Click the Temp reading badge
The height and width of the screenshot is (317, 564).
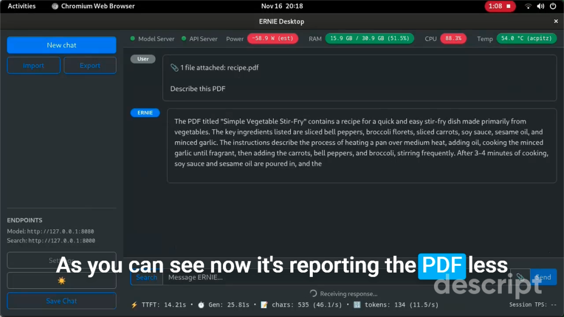(526, 39)
